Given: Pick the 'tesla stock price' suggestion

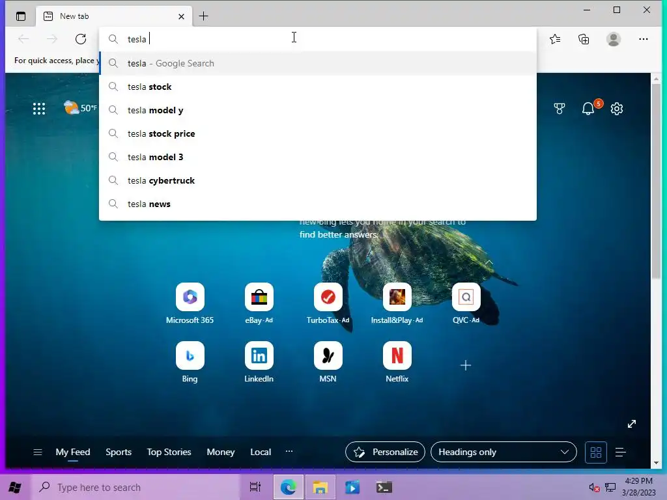Looking at the screenshot, I should pyautogui.click(x=318, y=133).
